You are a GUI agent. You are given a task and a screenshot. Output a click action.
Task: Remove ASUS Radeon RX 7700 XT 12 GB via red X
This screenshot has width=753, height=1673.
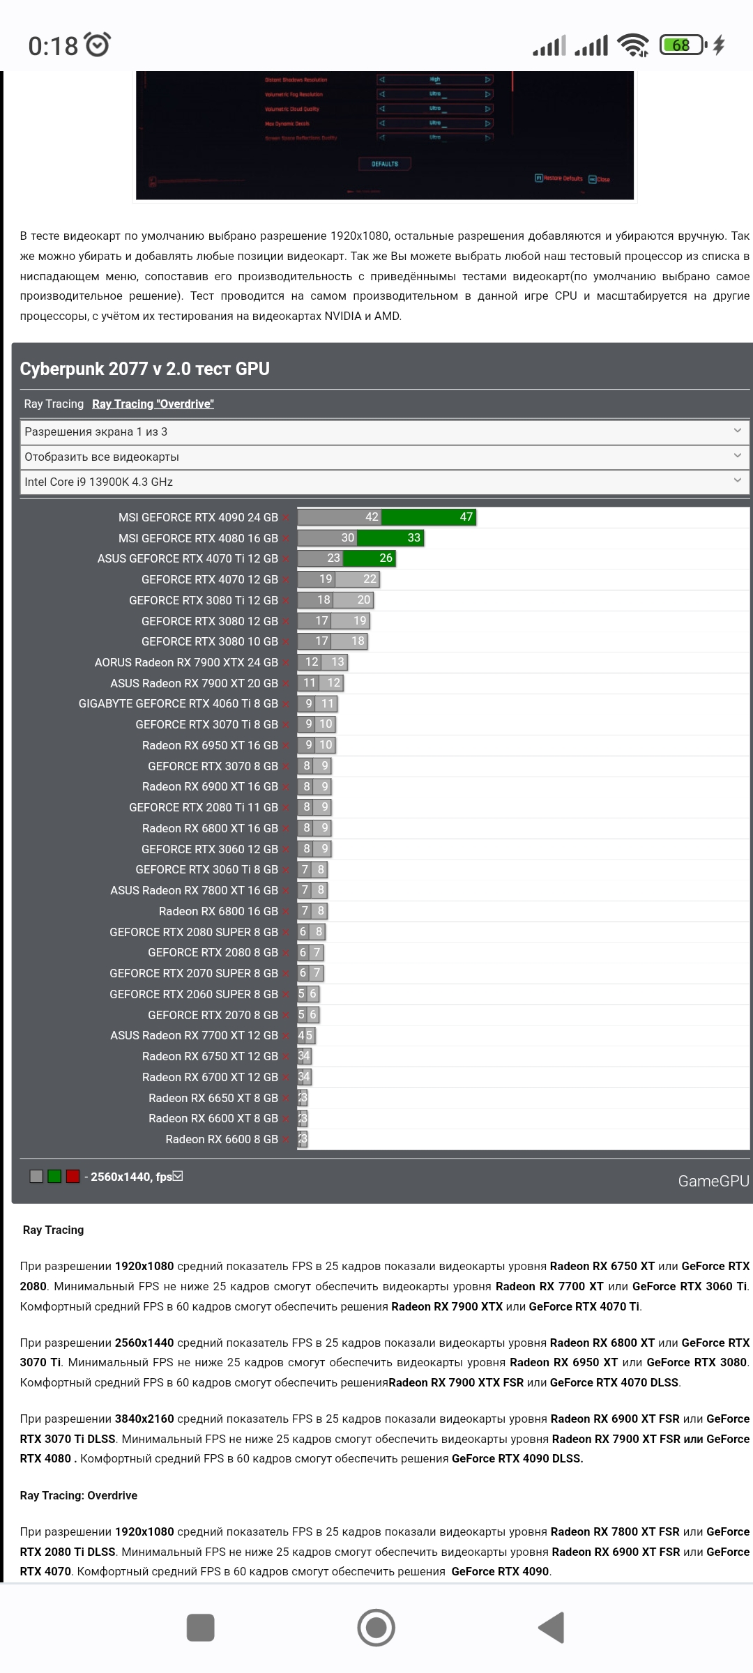tap(286, 1036)
